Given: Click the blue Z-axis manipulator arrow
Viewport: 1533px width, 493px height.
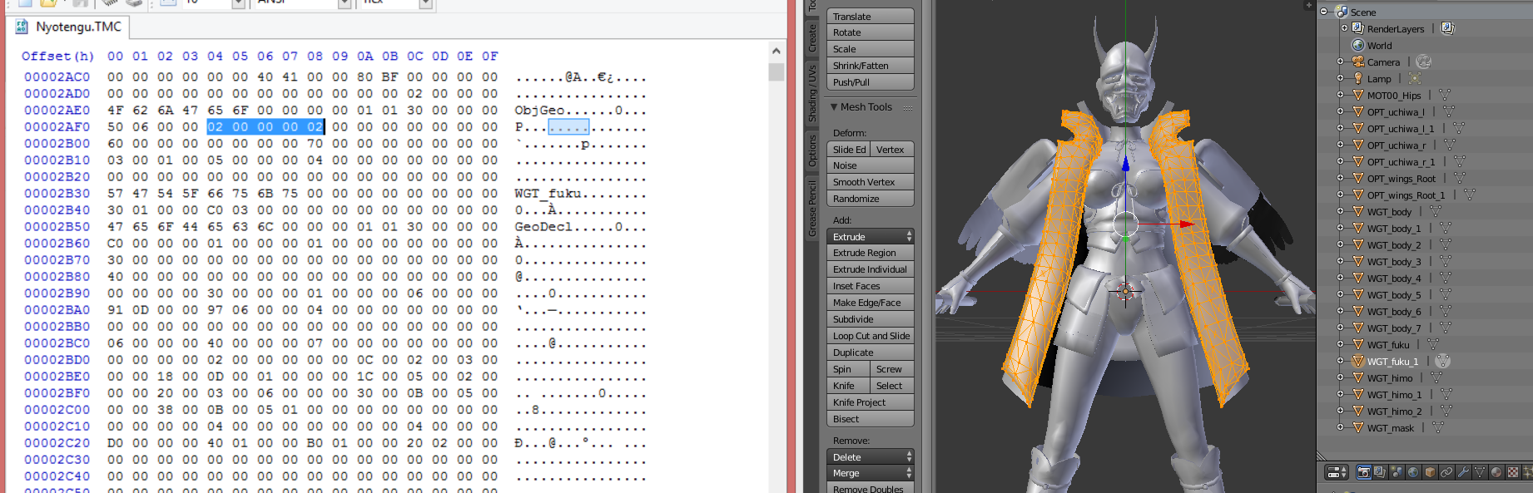Looking at the screenshot, I should pos(1125,163).
